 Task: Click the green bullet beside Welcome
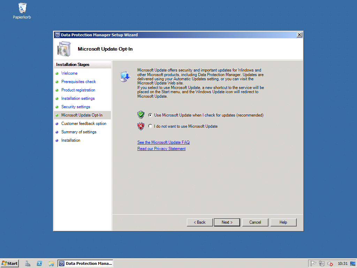[57, 73]
